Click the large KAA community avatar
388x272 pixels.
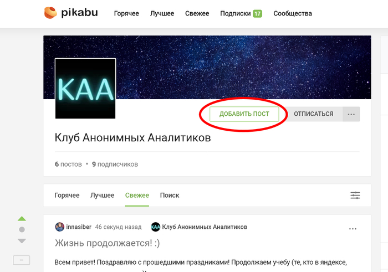click(85, 88)
